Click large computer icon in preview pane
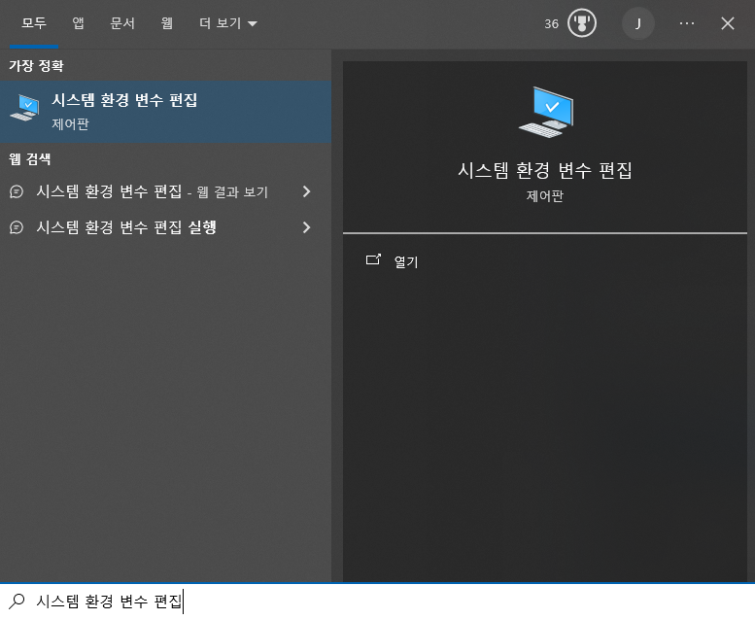 pos(546,112)
